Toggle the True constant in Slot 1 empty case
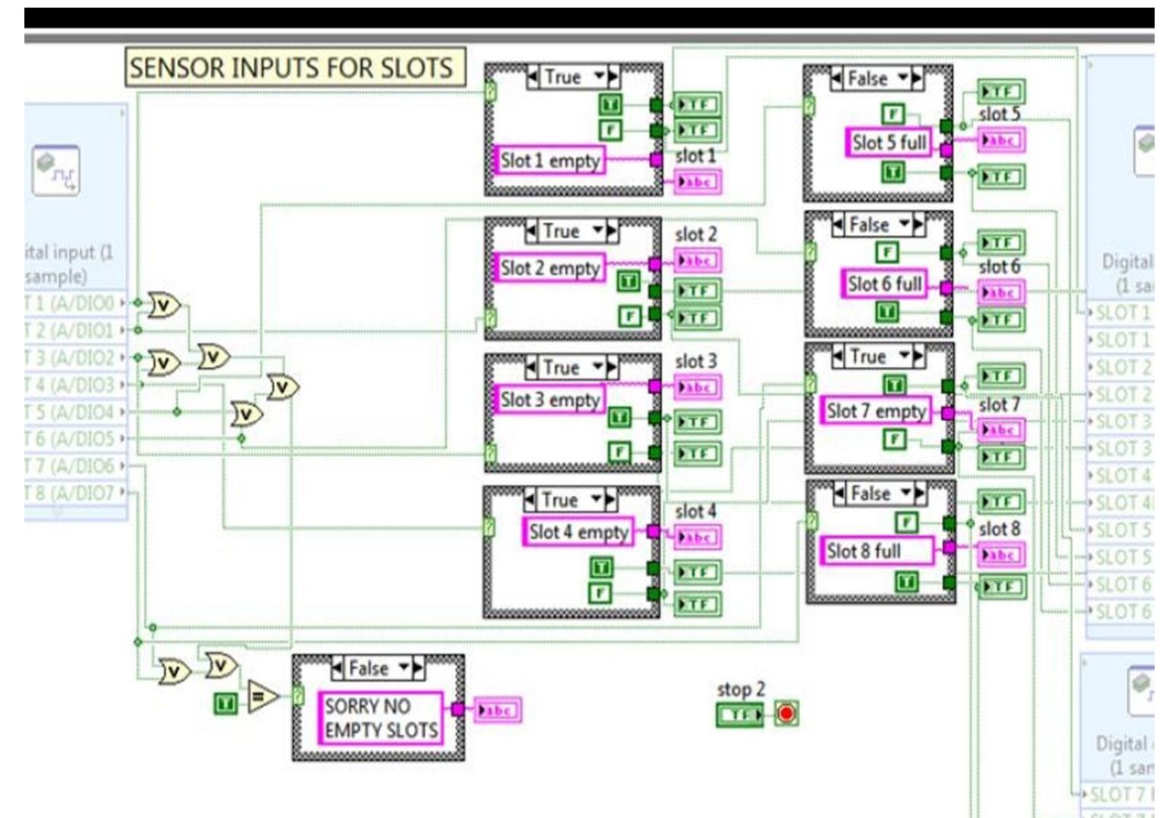The height and width of the screenshot is (818, 1163). pos(610,104)
